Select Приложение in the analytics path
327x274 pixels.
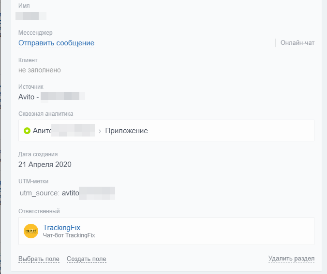[126, 131]
